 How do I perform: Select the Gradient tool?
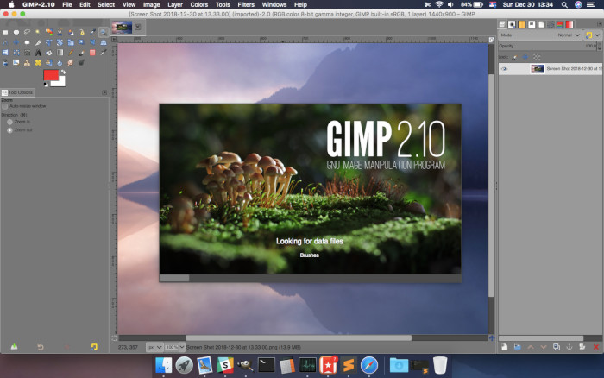tap(60, 53)
